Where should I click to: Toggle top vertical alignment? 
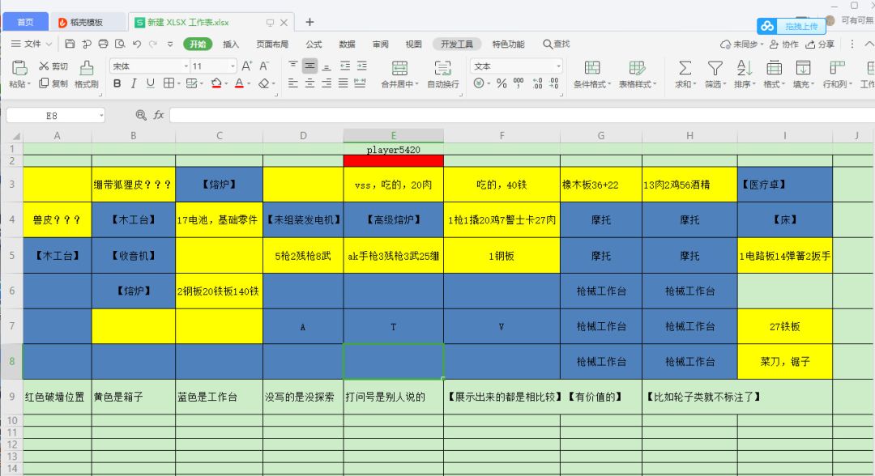click(x=293, y=66)
